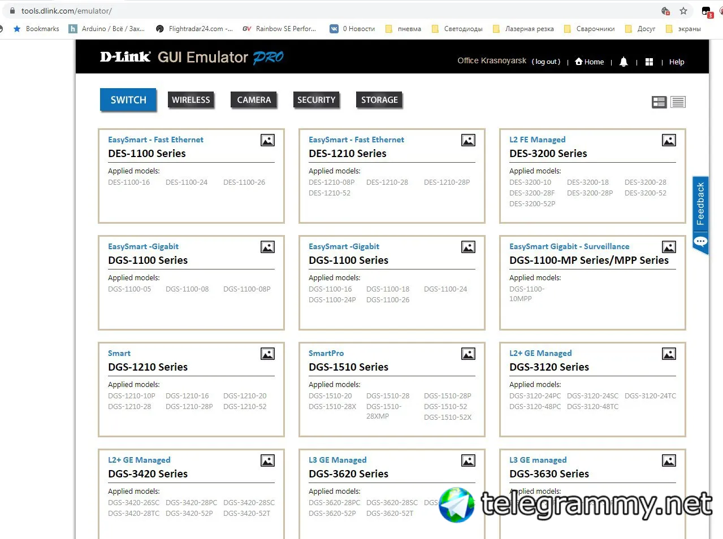
Task: Open the 0 Новости bookmark
Action: point(352,29)
